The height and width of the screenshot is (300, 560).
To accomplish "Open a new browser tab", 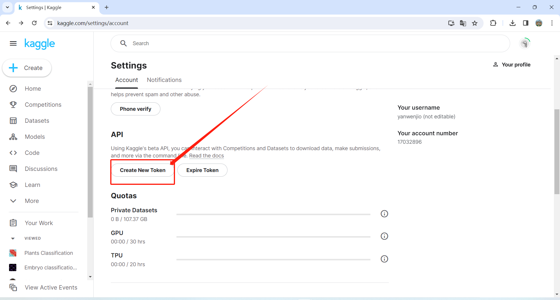I will coord(107,7).
